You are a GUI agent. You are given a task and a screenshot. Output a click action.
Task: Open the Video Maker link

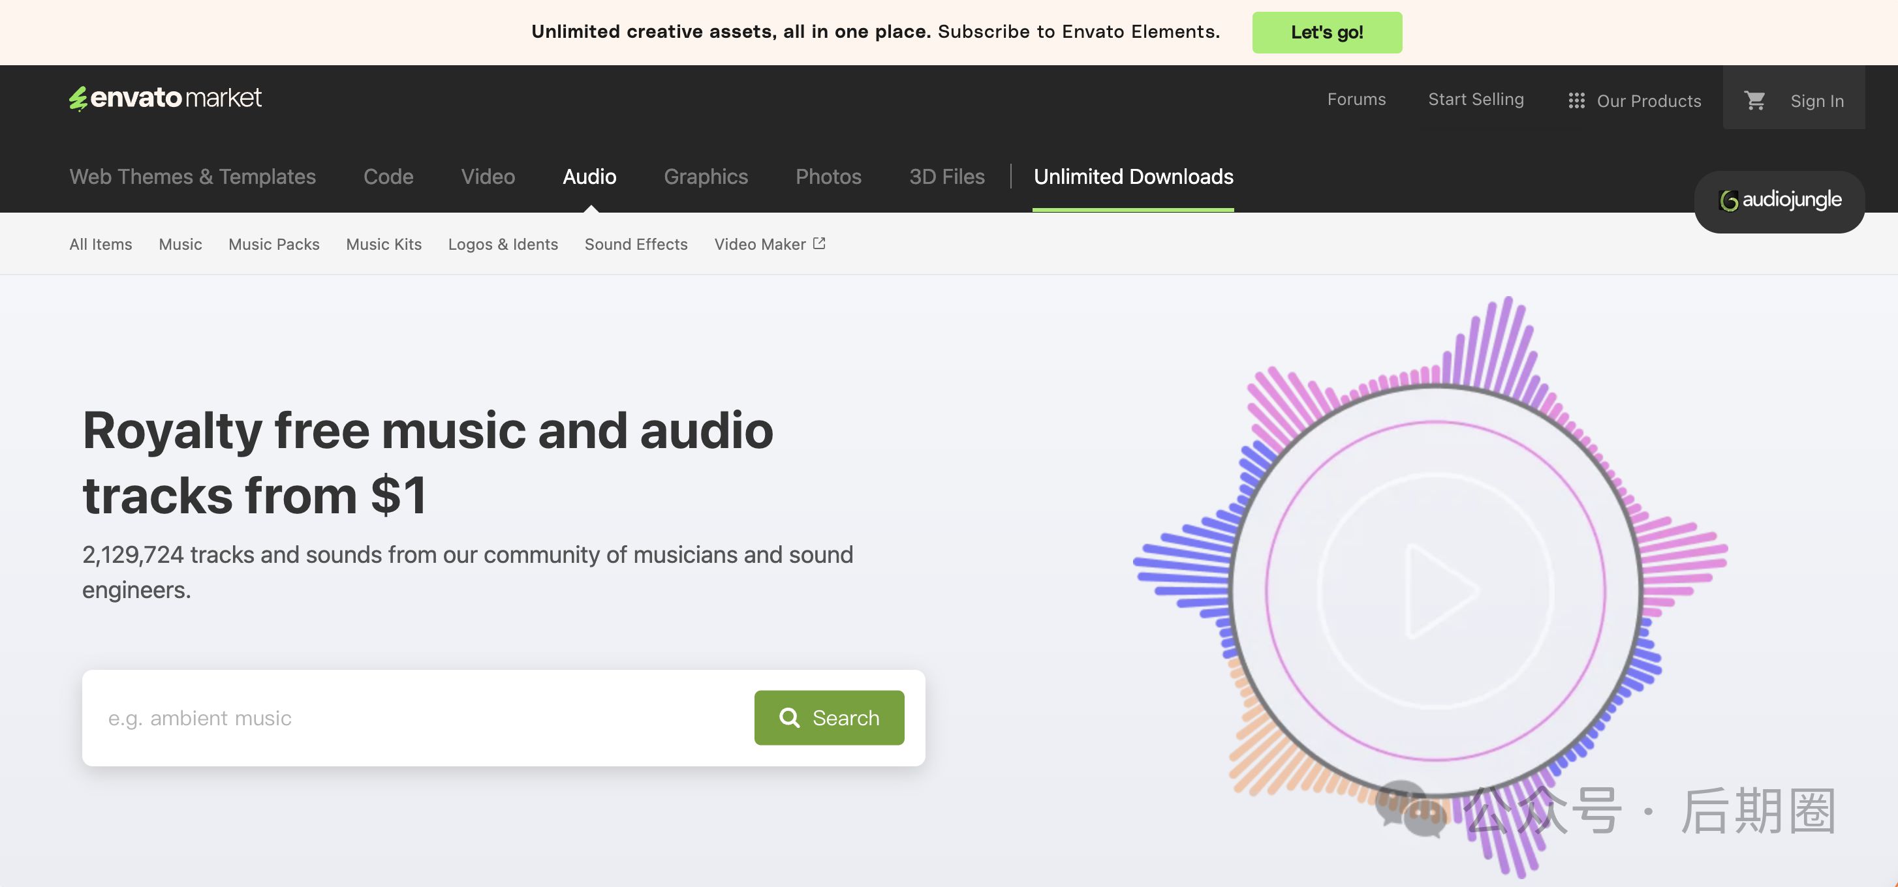pos(770,245)
